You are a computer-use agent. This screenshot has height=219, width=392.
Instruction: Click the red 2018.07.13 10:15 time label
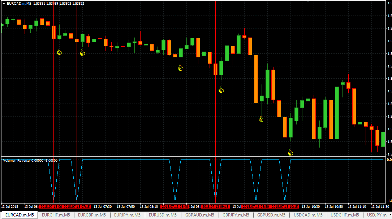tap(285, 206)
